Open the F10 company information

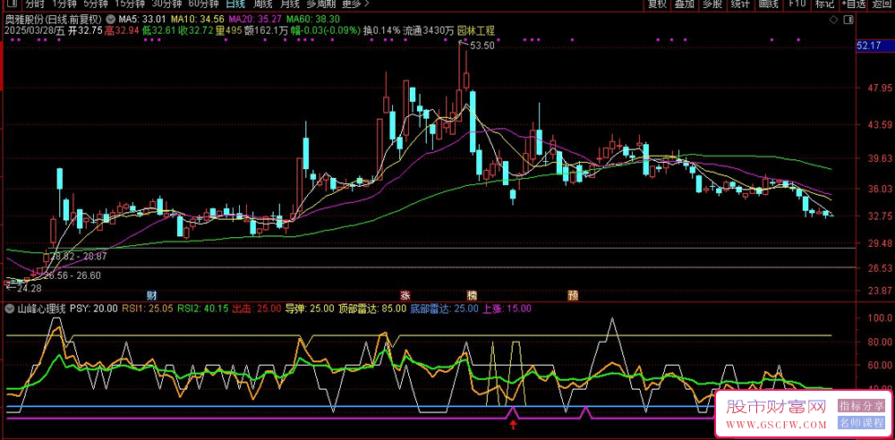[x=797, y=4]
